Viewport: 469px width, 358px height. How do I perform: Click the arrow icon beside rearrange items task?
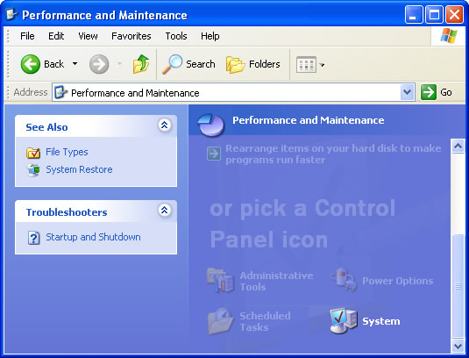[x=214, y=154]
